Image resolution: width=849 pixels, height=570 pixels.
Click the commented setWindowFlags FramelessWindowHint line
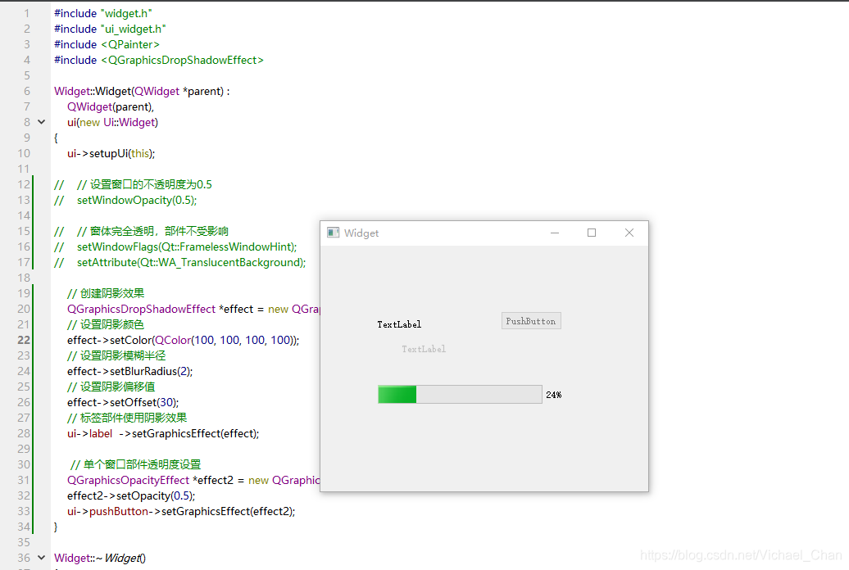(175, 247)
